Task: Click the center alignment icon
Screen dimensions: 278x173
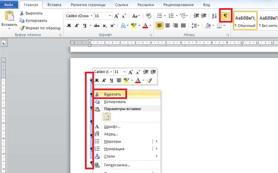Action: 168,26
